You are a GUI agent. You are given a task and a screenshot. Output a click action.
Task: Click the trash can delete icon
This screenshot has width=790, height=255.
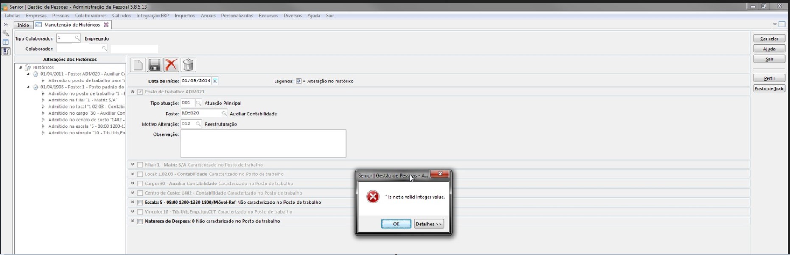point(188,65)
